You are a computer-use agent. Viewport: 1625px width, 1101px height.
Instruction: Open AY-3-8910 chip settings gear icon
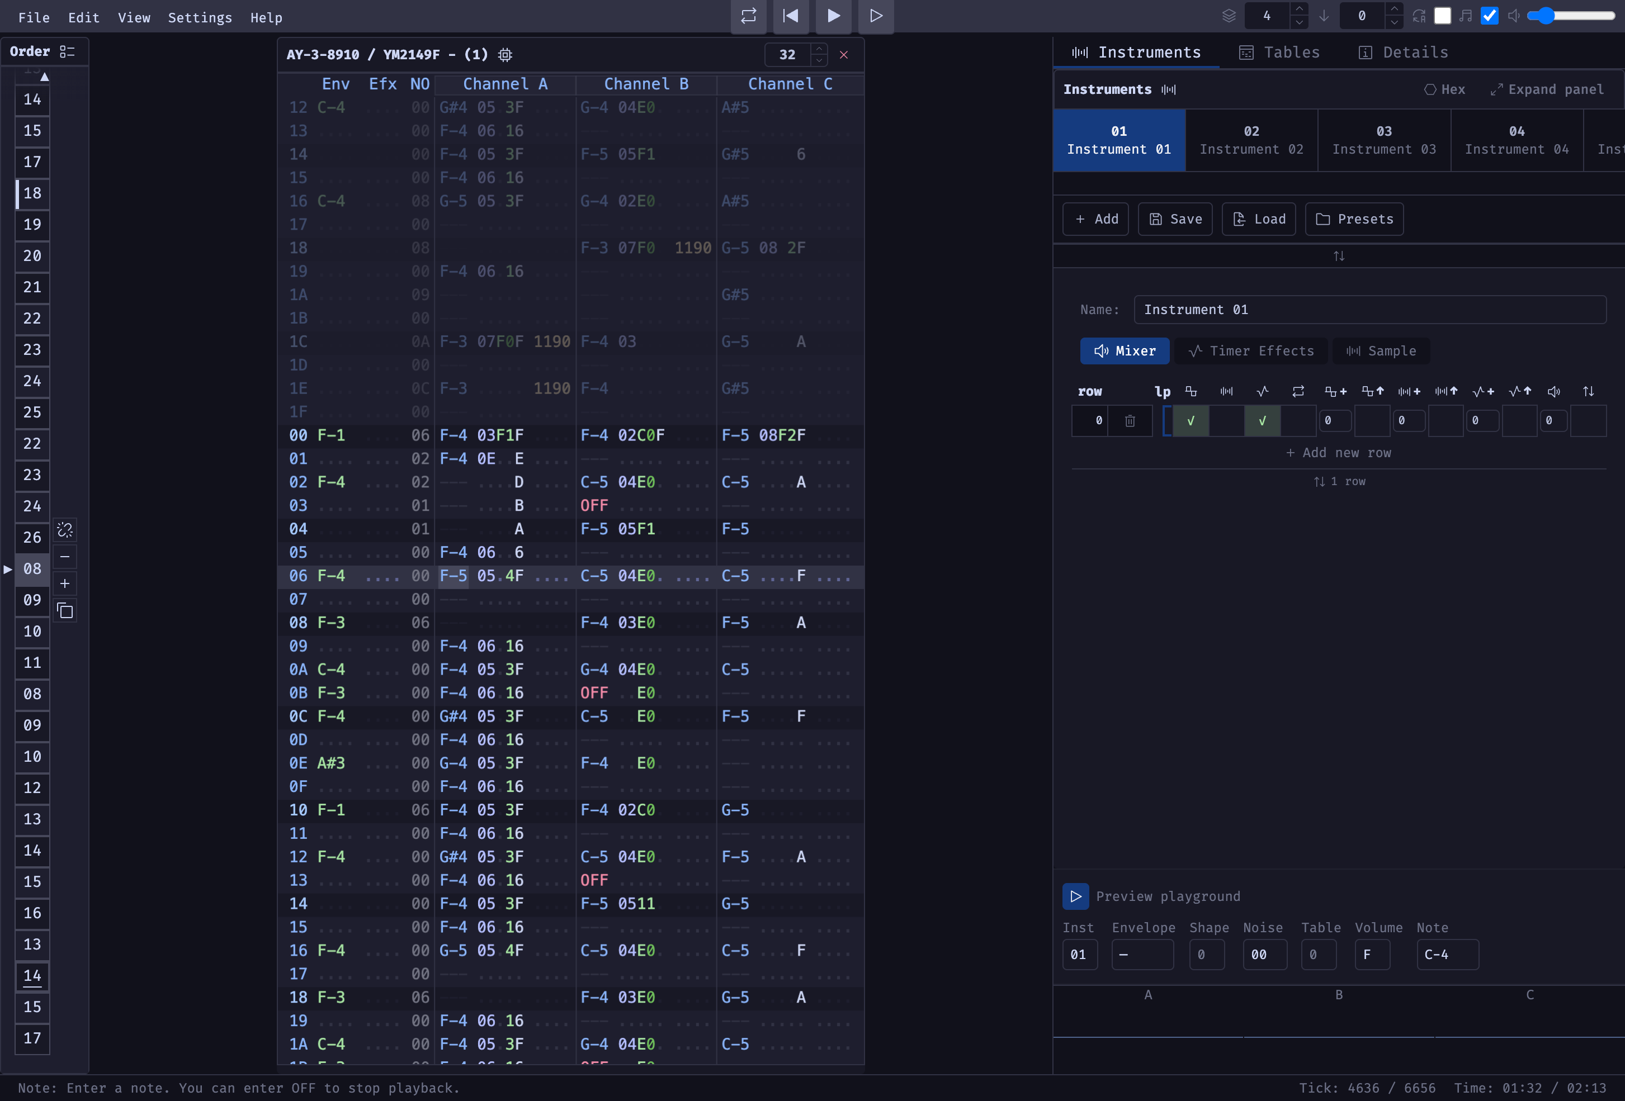[x=506, y=55]
